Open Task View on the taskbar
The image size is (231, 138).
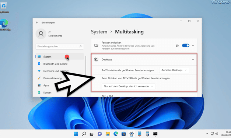(x=92, y=134)
